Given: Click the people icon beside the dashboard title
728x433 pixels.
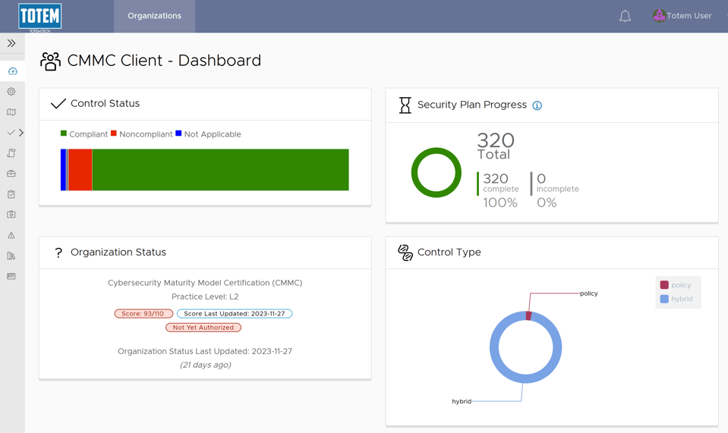Looking at the screenshot, I should point(50,61).
